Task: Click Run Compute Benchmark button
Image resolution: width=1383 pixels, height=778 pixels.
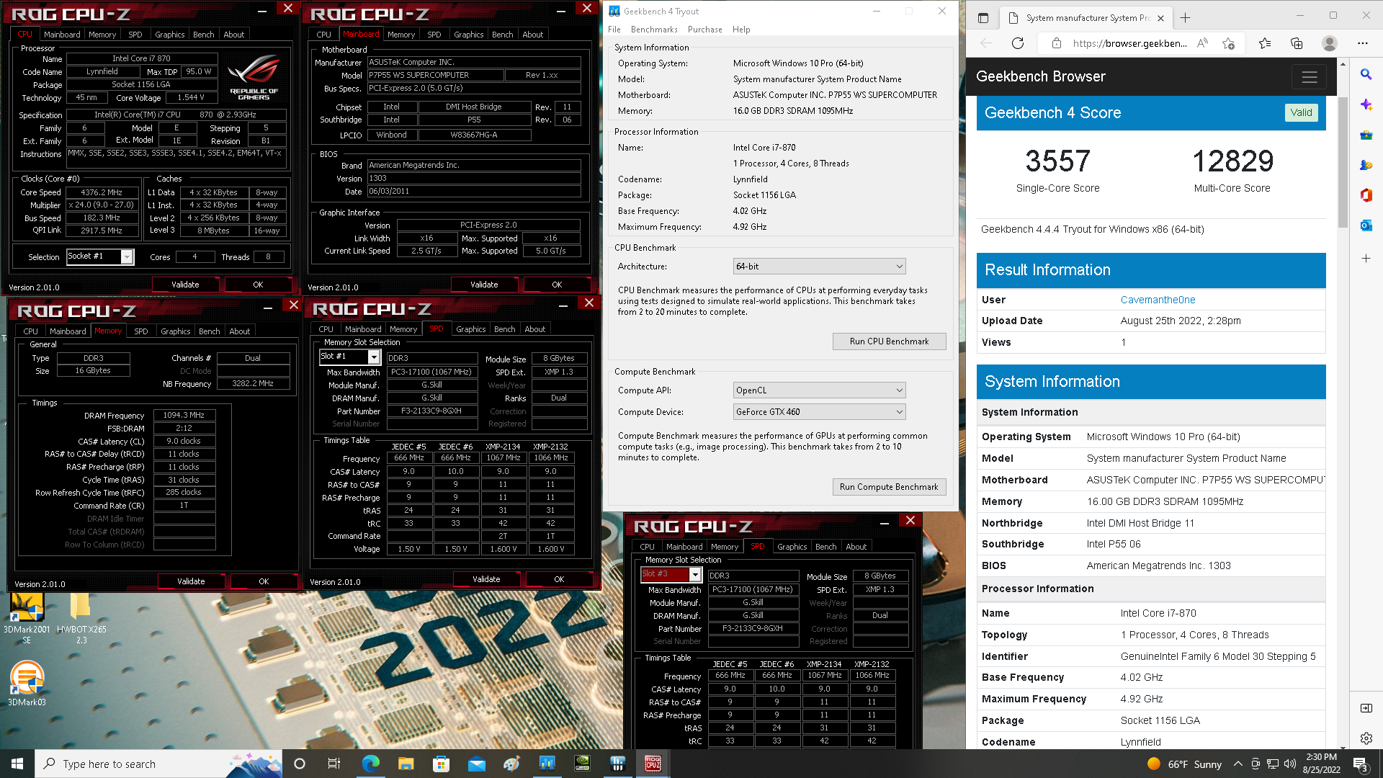Action: [889, 487]
